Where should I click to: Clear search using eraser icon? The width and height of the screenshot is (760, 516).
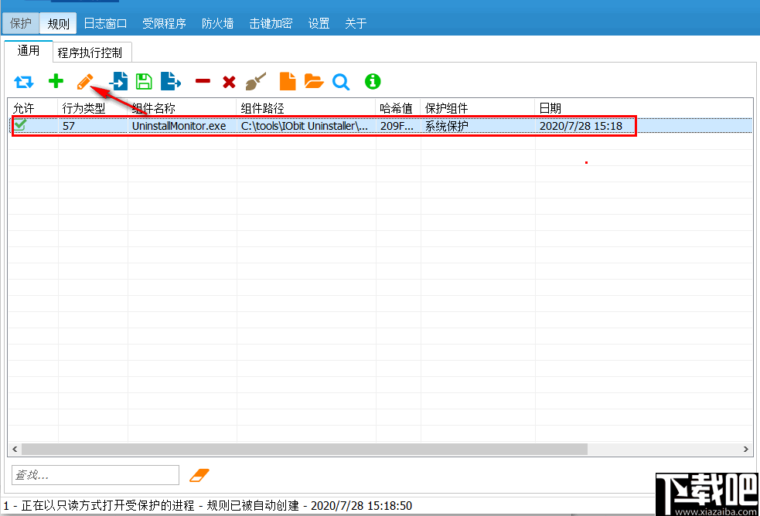(x=199, y=474)
